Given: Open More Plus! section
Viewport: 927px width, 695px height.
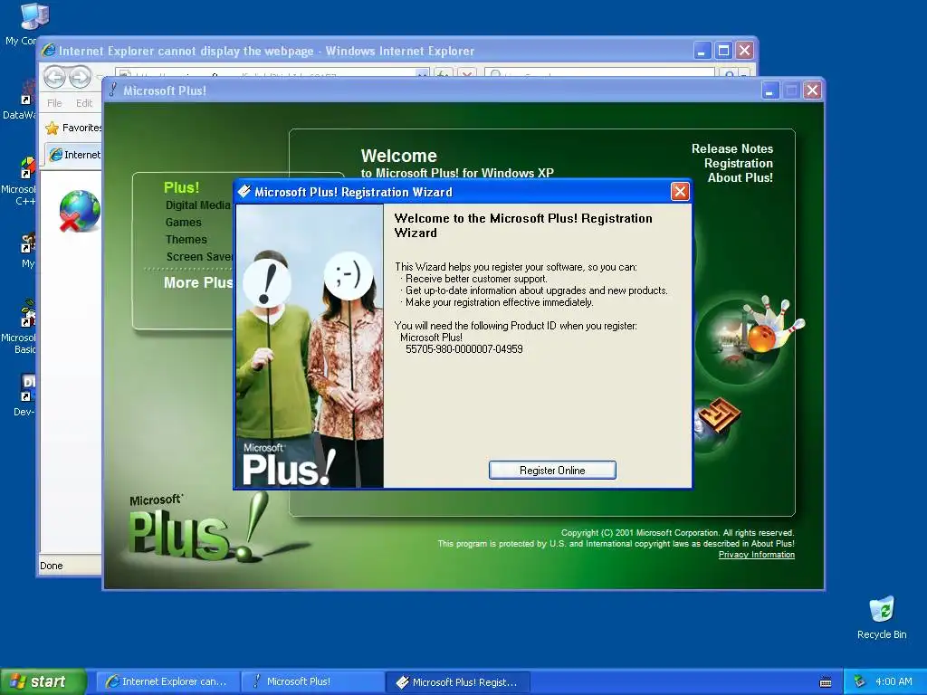Looking at the screenshot, I should (x=198, y=282).
